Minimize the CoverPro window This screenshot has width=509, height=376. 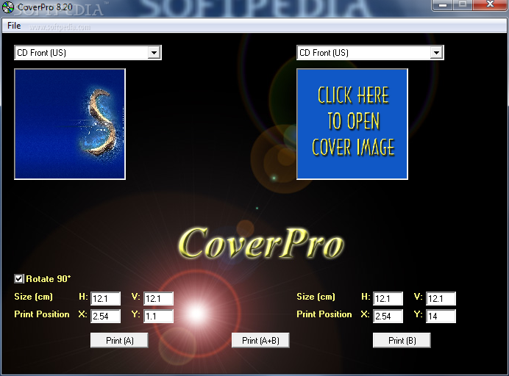tap(442, 5)
